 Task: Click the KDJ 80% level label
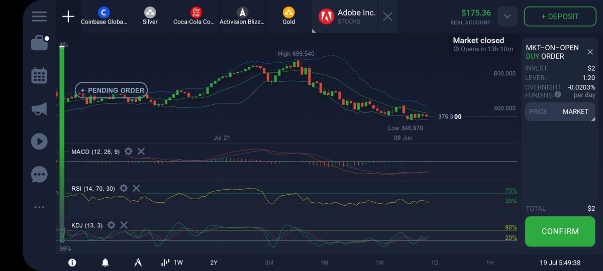pos(511,228)
